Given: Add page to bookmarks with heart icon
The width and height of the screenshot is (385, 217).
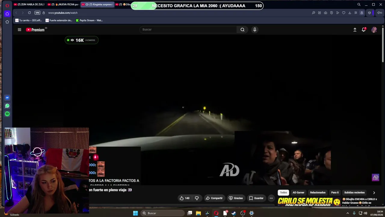Looking at the screenshot, I should coord(343,13).
